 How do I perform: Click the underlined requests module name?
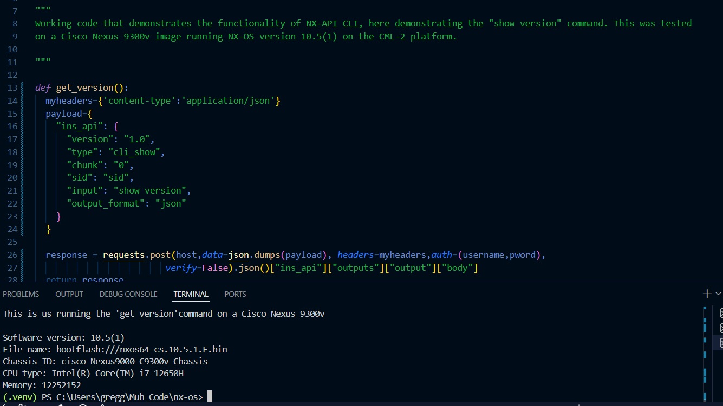[x=123, y=255]
